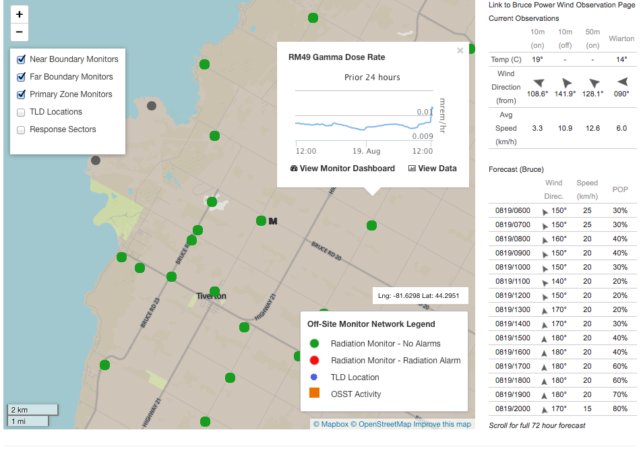Uncheck Near Boundary Monitors checkbox
The image size is (643, 455).
[x=21, y=59]
